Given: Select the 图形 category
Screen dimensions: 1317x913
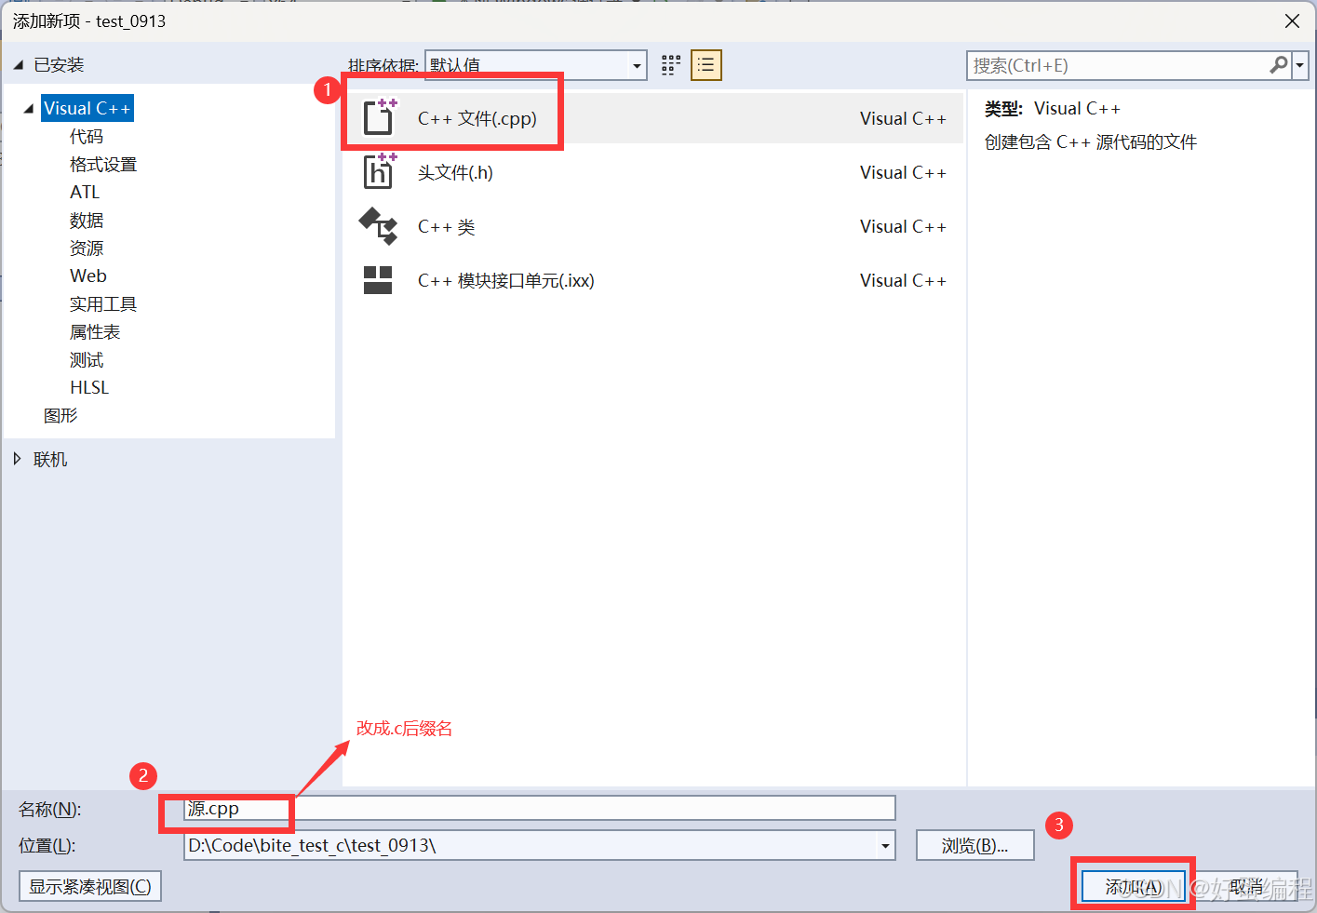Looking at the screenshot, I should (x=60, y=415).
